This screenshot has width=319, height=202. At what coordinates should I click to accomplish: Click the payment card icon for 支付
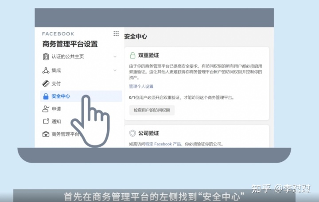[46, 84]
